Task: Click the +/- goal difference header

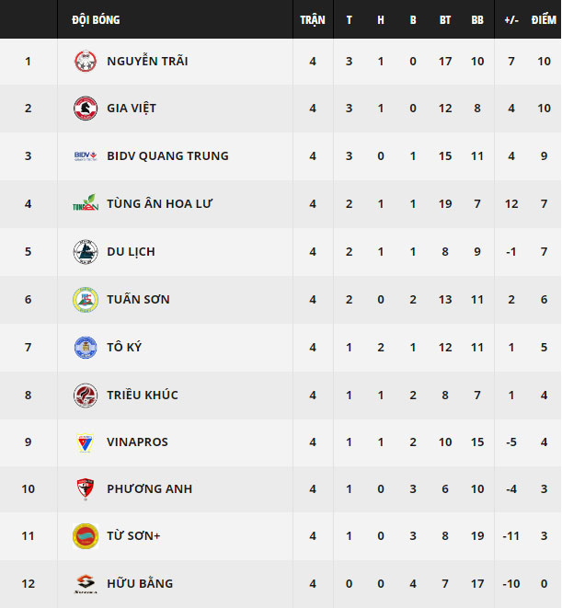Action: point(511,20)
